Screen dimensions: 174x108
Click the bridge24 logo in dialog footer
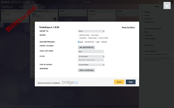[x=70, y=82]
